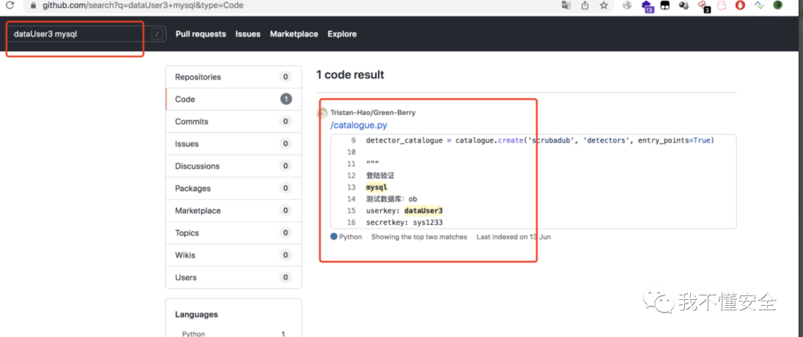Click the red stop-hand adblock extension icon
The width and height of the screenshot is (803, 337).
741,5
